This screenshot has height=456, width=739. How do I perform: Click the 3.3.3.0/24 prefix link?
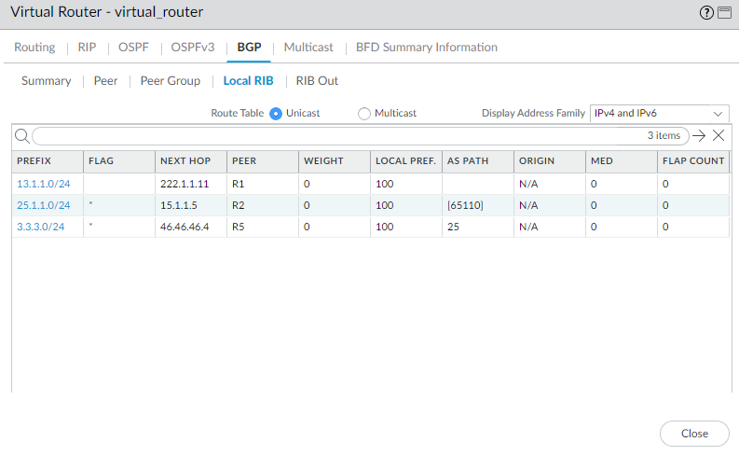click(41, 227)
